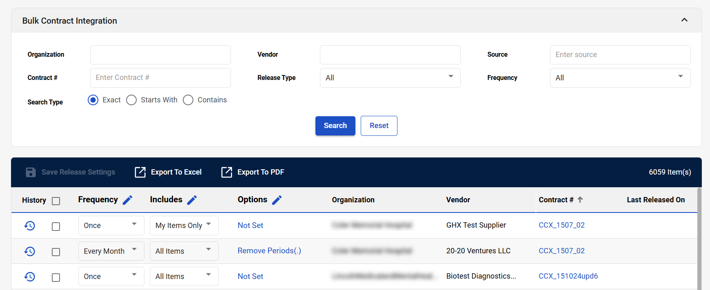Open the Release Type dropdown

390,78
